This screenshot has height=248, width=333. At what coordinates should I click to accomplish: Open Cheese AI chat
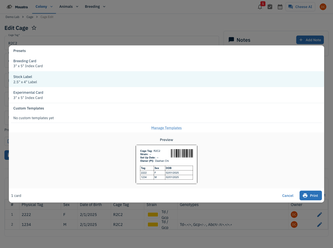[300, 7]
